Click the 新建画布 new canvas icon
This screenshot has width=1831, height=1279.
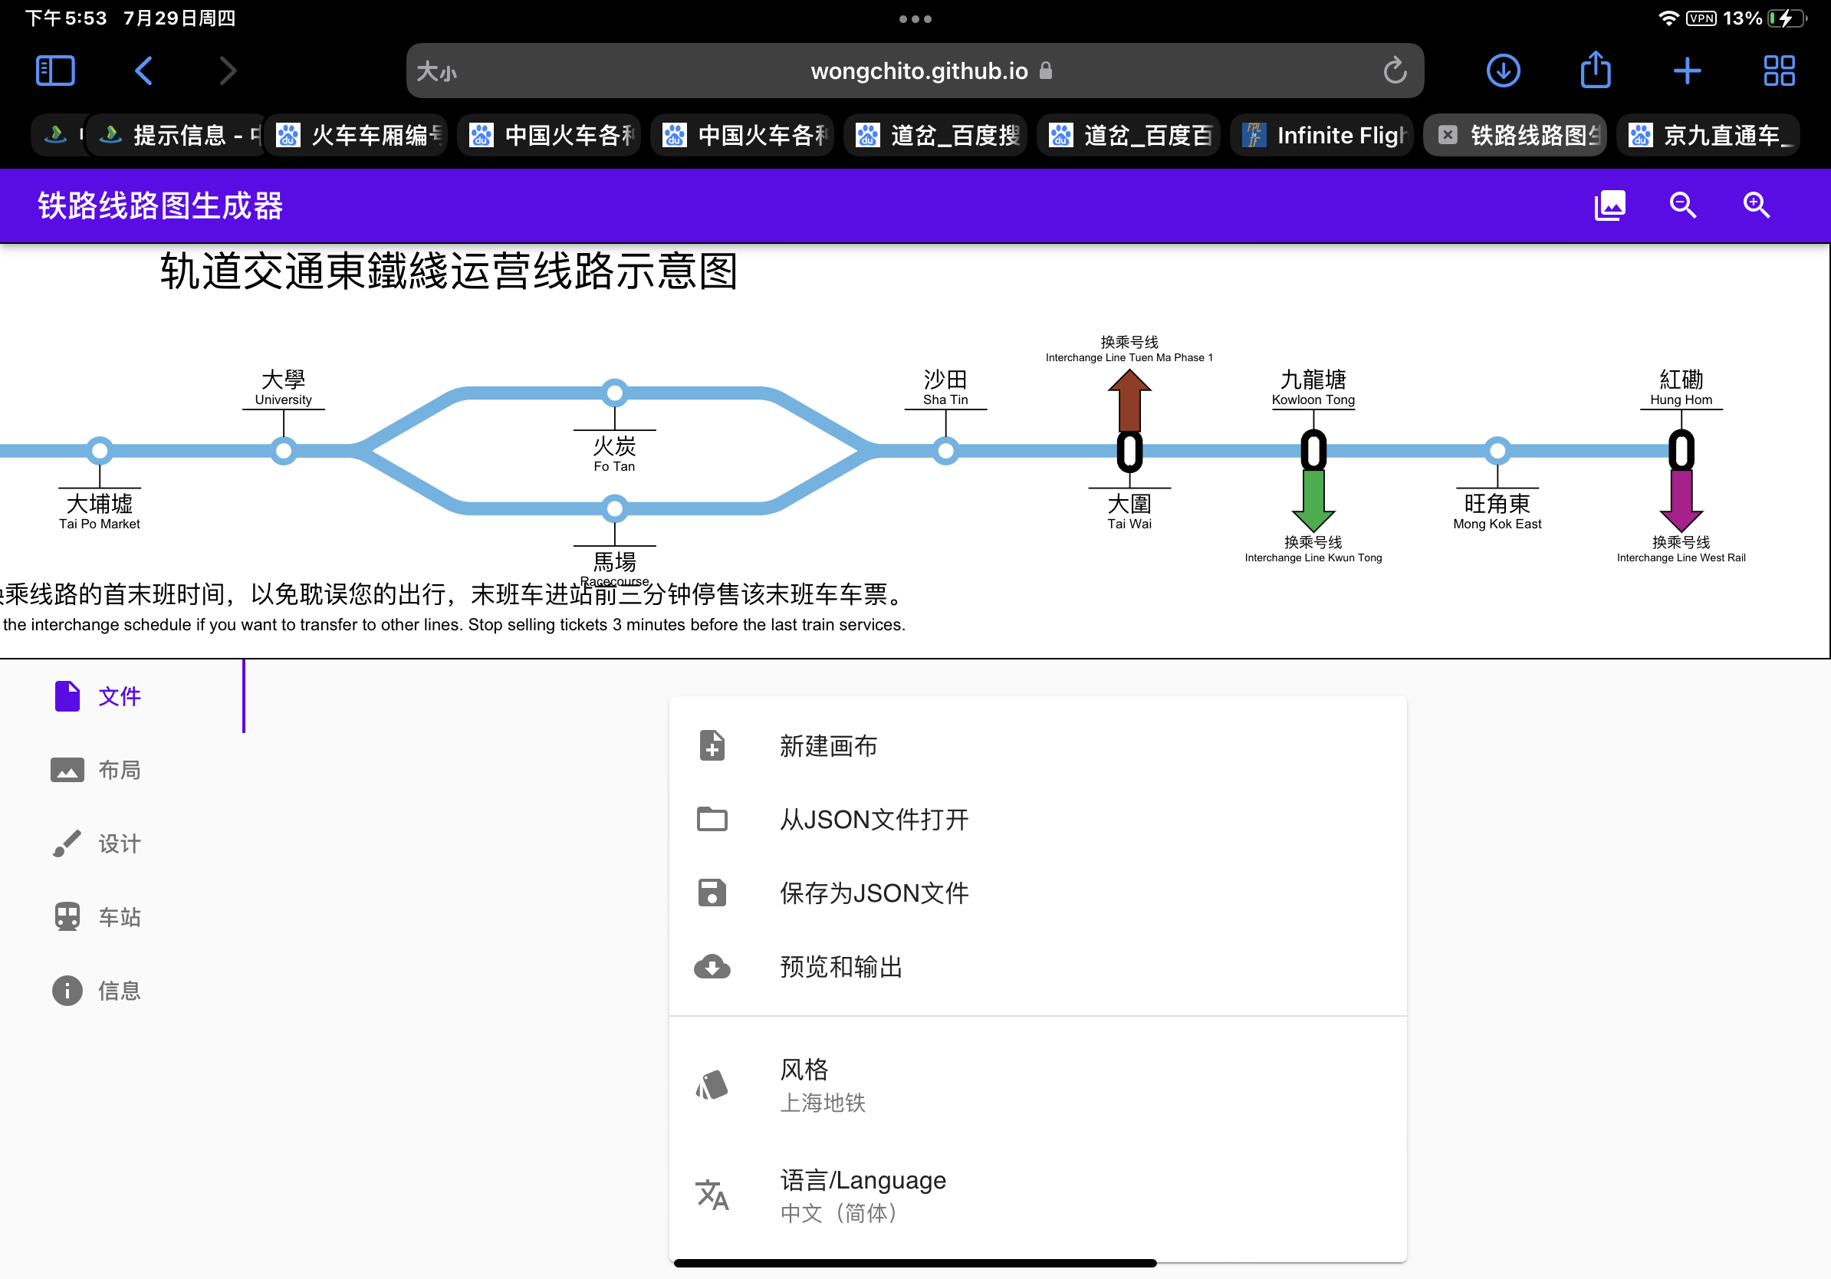(x=712, y=745)
